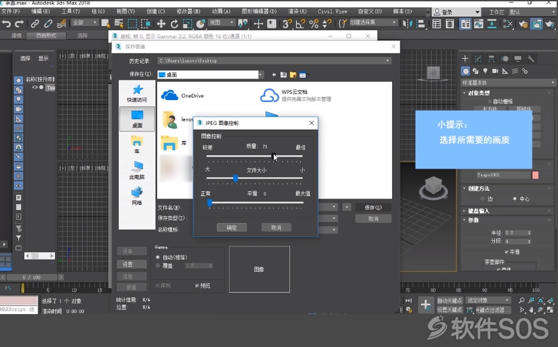Viewport: 558px width, 347px height.
Task: Select Geometry category circle icon
Action: point(465,71)
